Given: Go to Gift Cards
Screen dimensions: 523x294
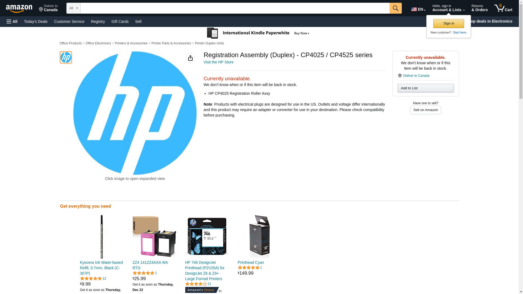Looking at the screenshot, I should (120, 22).
